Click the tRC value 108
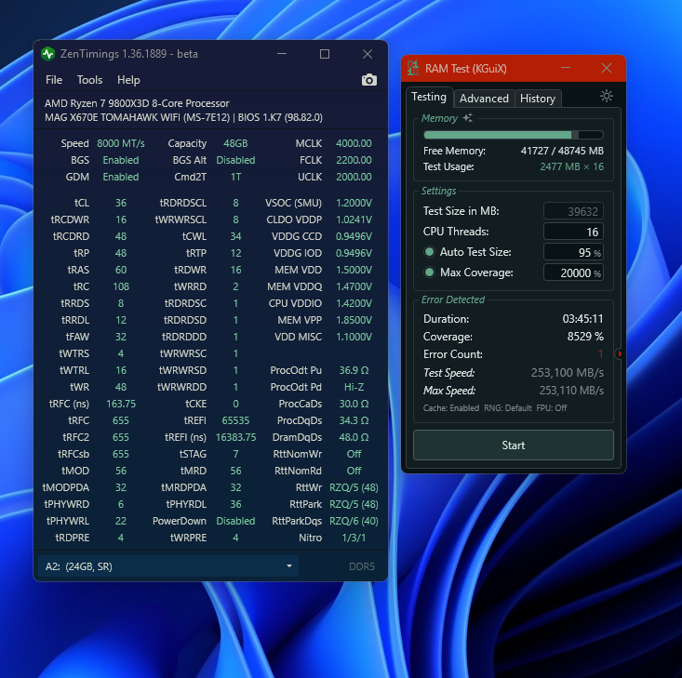The width and height of the screenshot is (682, 678). pyautogui.click(x=120, y=286)
